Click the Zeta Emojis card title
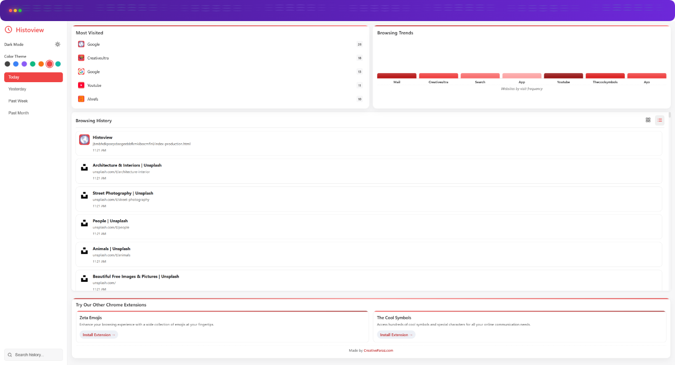 (91, 318)
